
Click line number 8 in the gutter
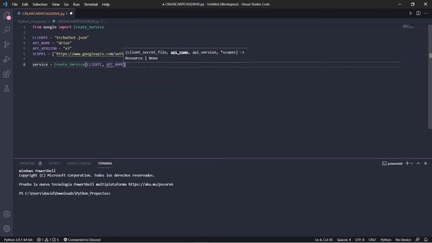tap(24, 65)
